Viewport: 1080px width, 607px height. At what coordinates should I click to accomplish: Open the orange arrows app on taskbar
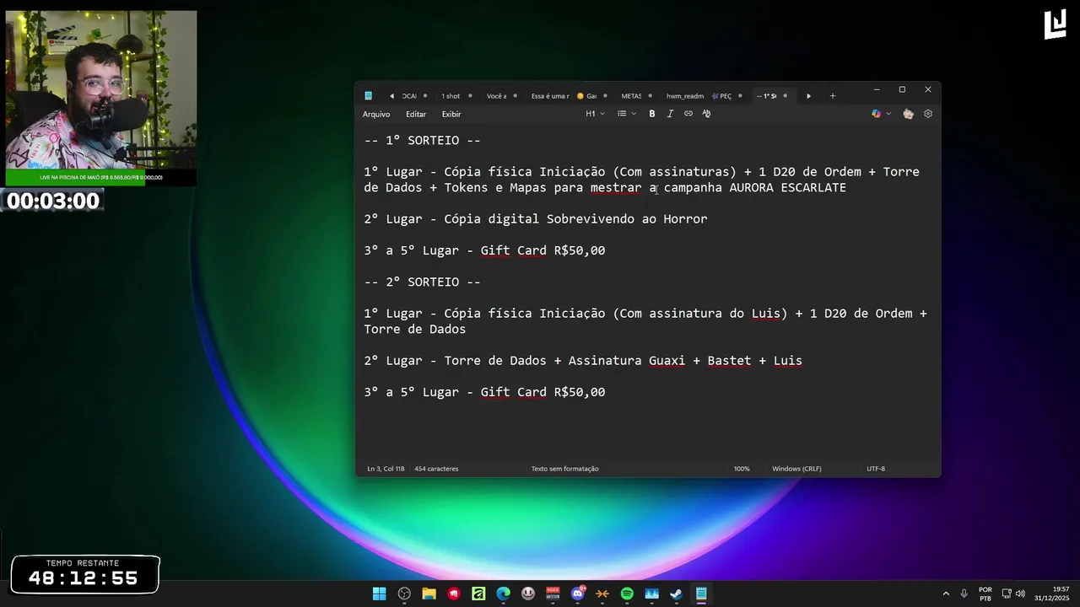point(602,594)
